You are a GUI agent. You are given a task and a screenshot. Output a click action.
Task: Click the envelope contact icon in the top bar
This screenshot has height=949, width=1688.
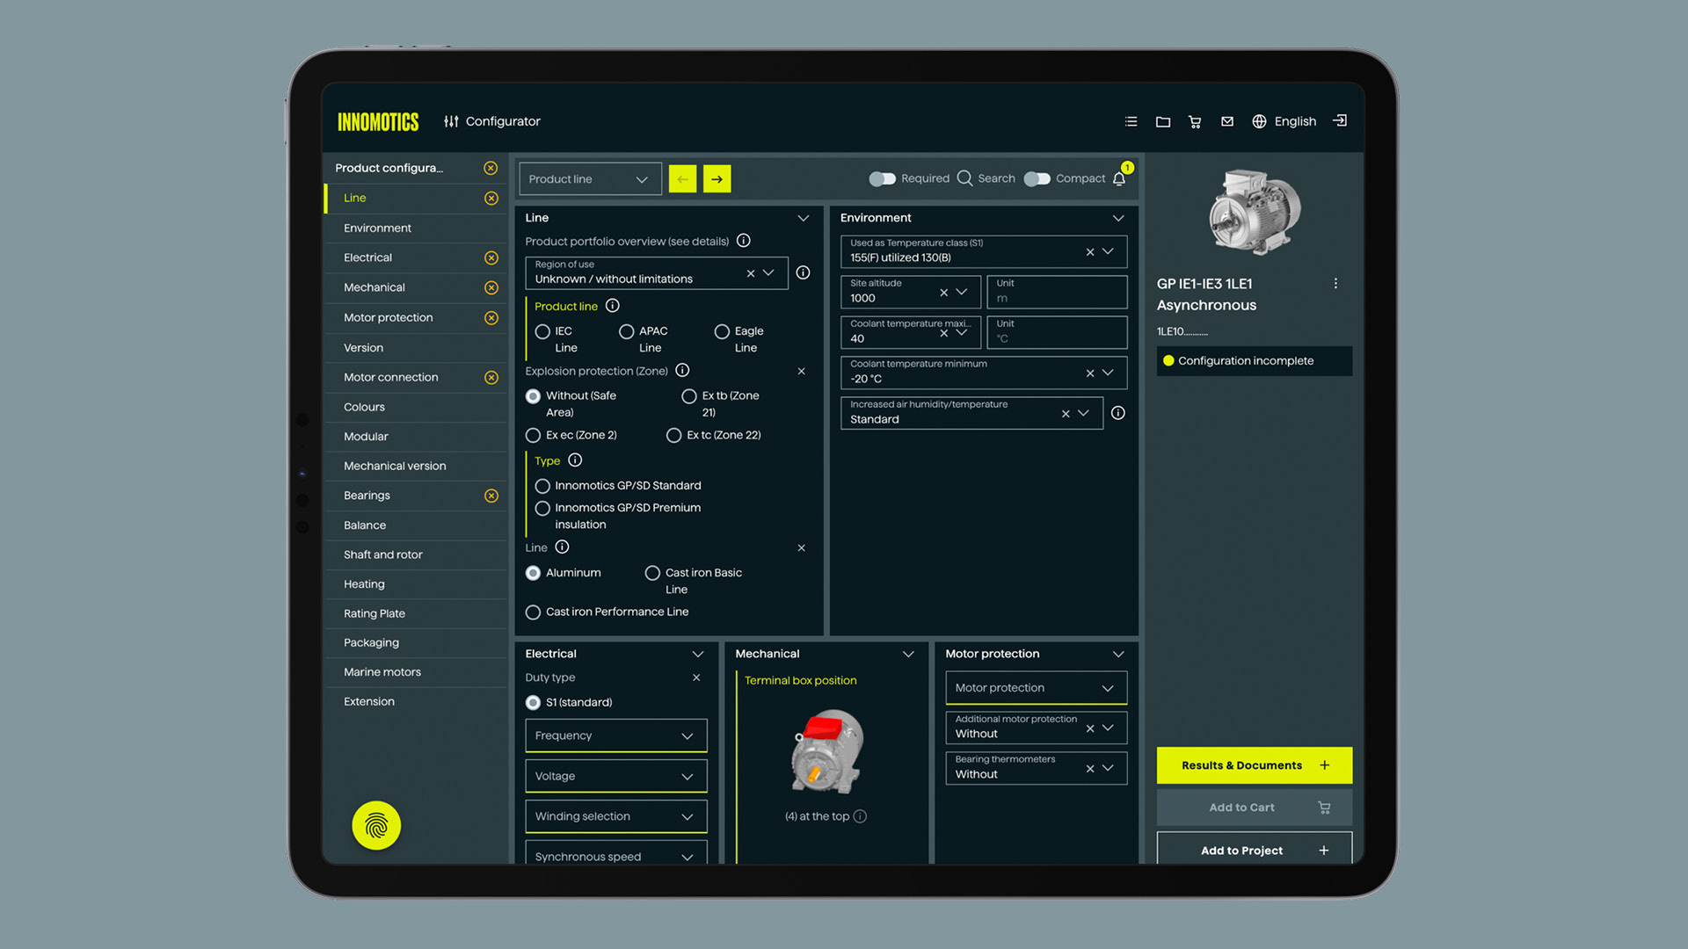tap(1227, 121)
